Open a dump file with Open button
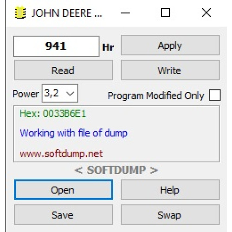 click(63, 190)
